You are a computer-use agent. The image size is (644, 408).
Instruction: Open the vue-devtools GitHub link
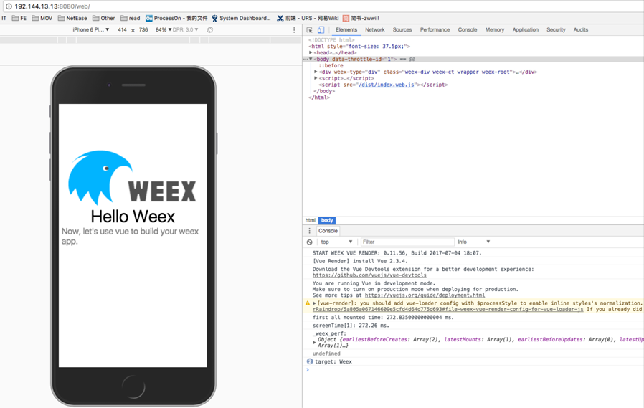[369, 275]
